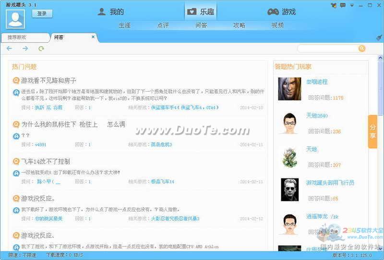Go back with the left arrow
The image size is (384, 260).
pos(9,48)
